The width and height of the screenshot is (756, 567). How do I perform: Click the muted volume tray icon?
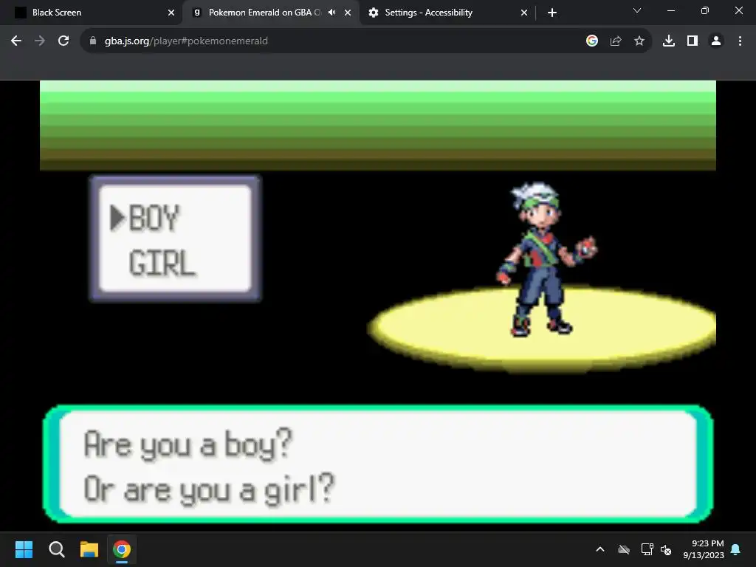pos(666,549)
